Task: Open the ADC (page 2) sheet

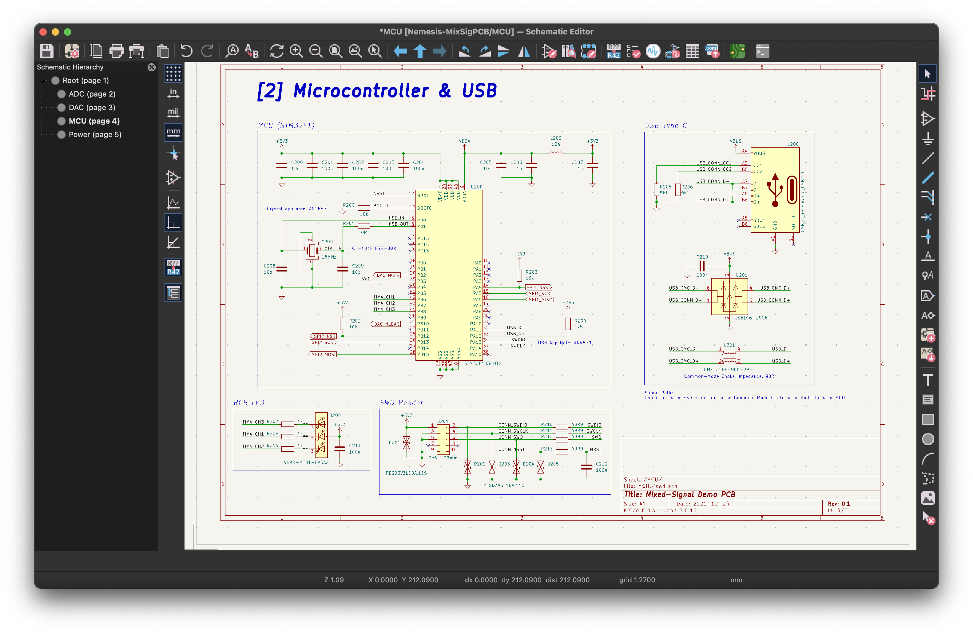Action: pos(92,94)
